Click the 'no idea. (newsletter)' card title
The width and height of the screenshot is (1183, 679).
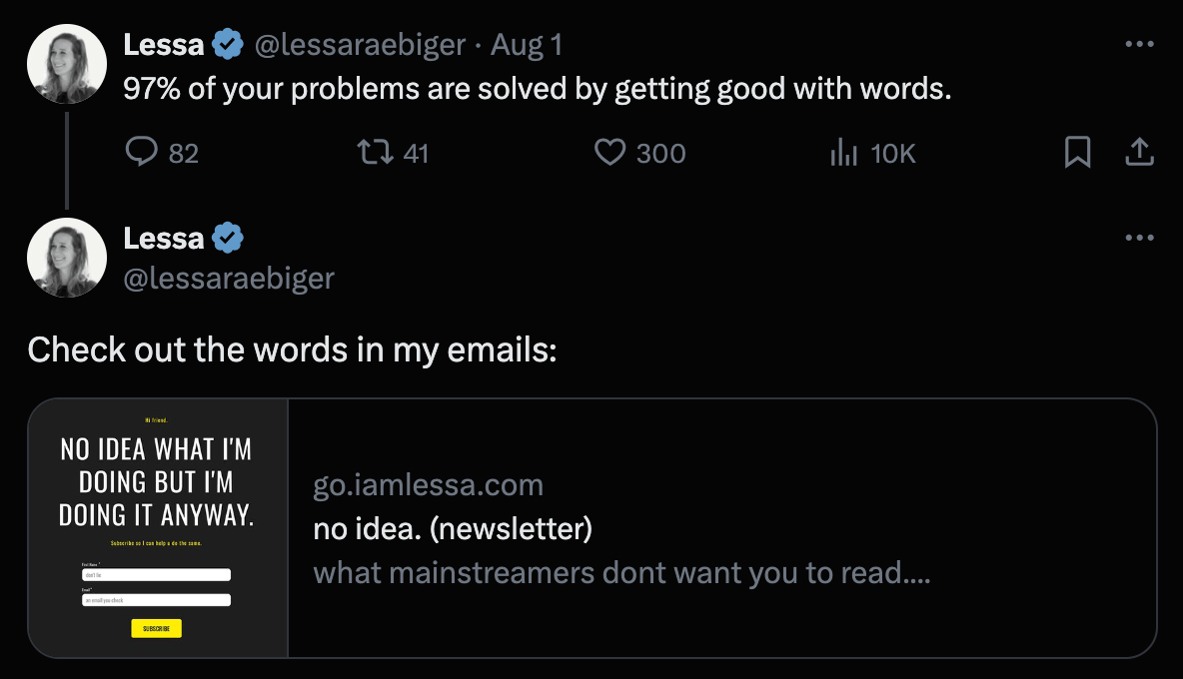tap(453, 528)
